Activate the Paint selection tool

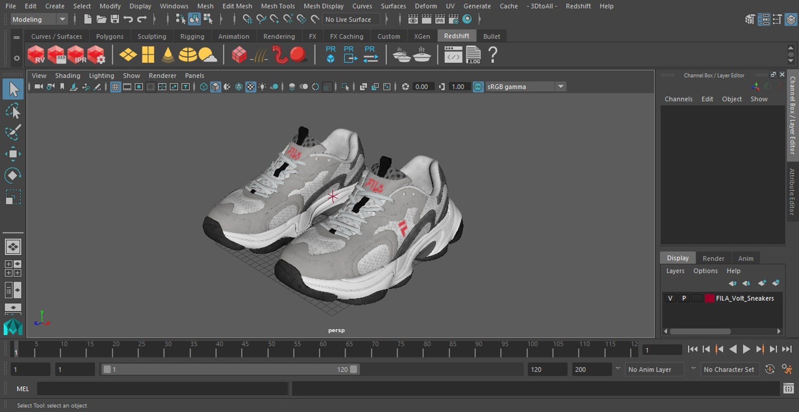point(13,132)
